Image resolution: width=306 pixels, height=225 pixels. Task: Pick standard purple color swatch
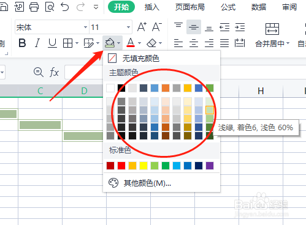[210, 166]
